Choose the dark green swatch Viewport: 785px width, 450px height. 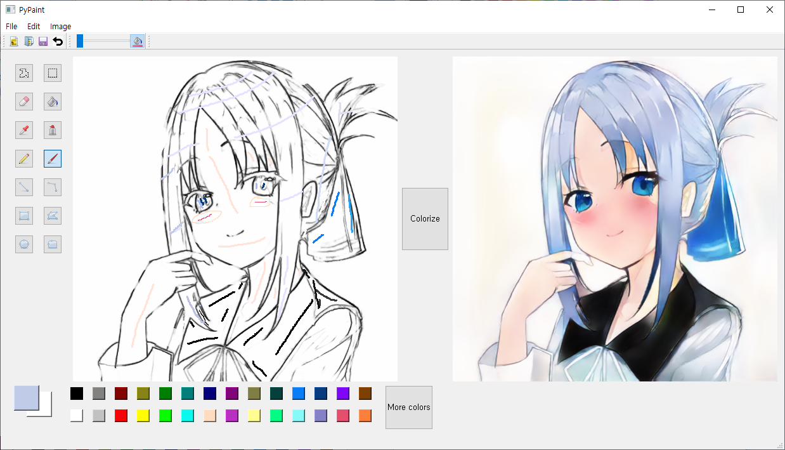165,394
